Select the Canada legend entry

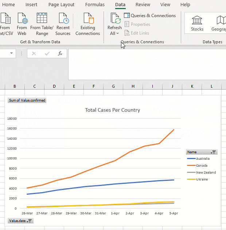[x=197, y=166]
